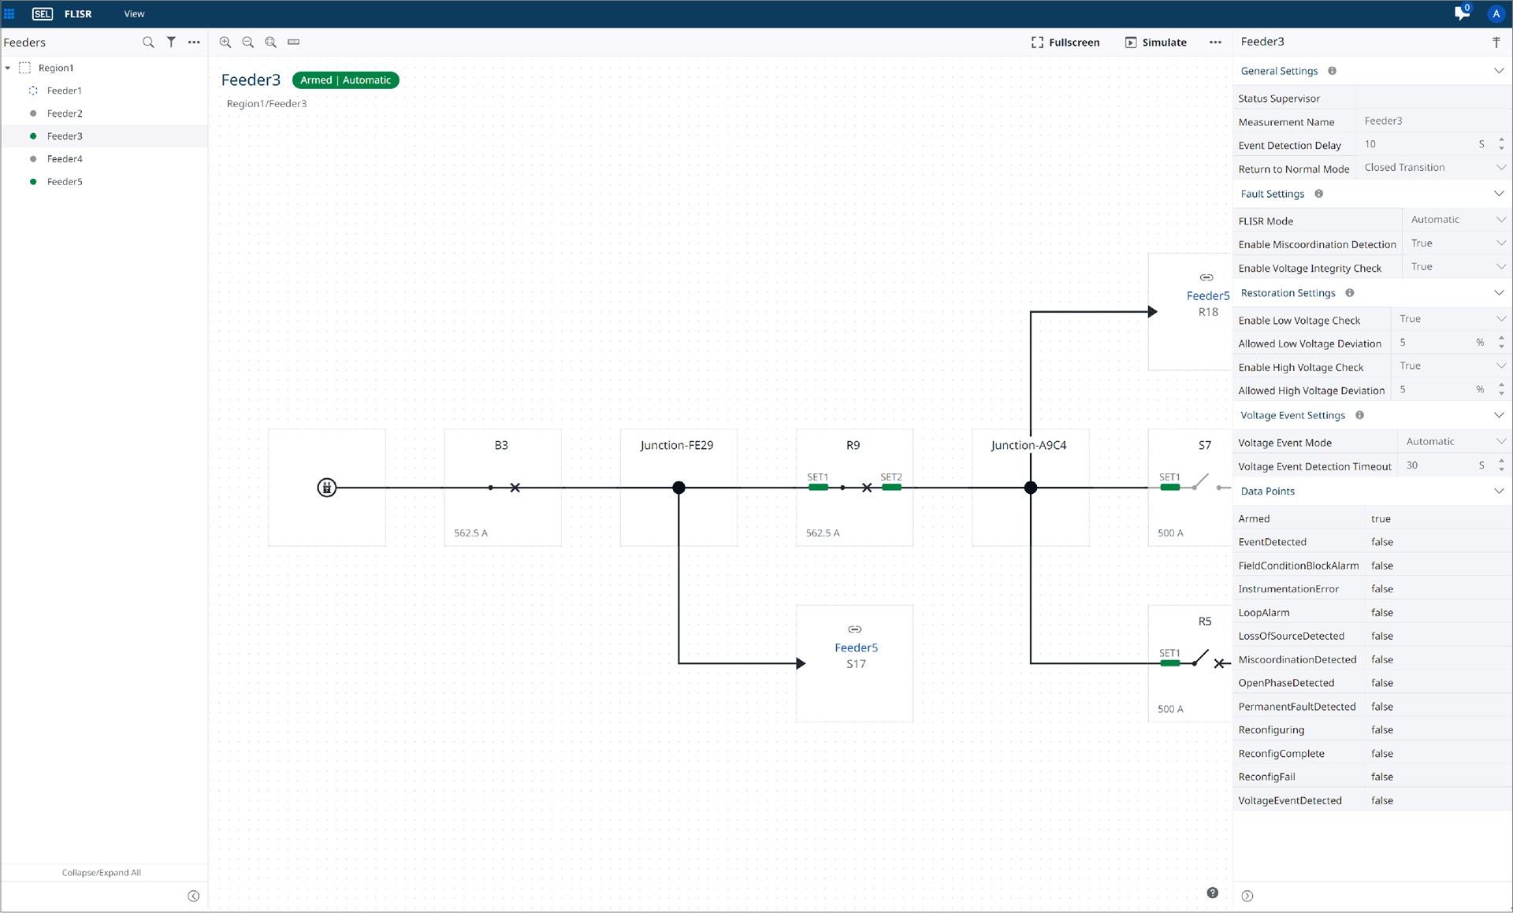Search feeders with the magnifier icon

[x=148, y=43]
